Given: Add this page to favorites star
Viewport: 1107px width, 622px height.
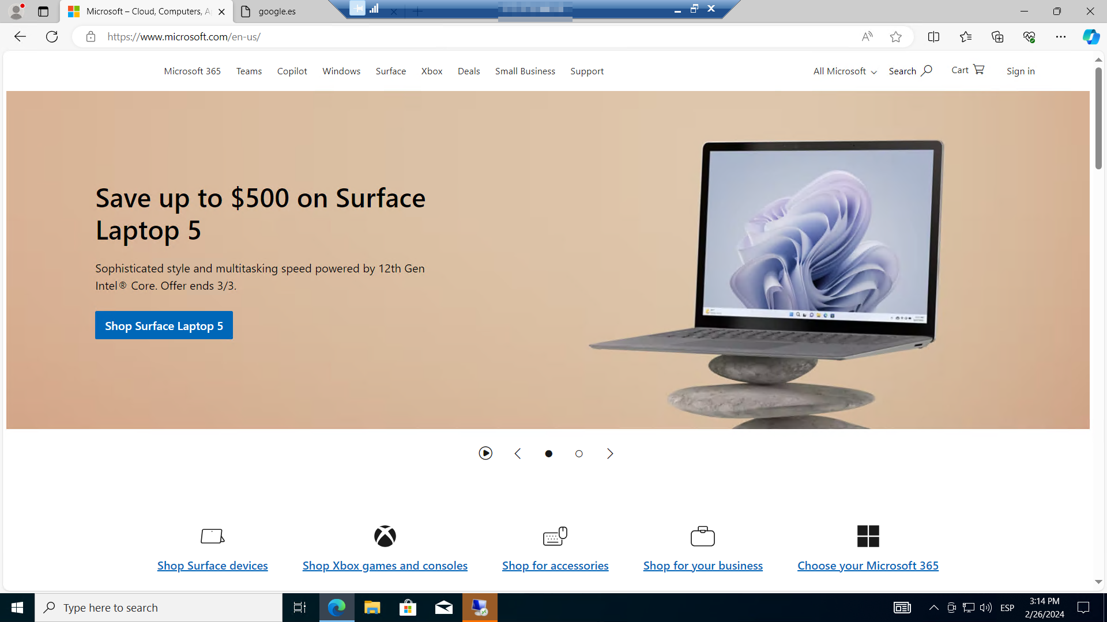Looking at the screenshot, I should 895,37.
